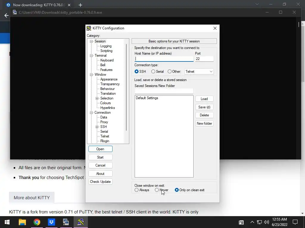Select Transparency category
Image resolution: width=305 pixels, height=228 pixels.
click(x=110, y=84)
